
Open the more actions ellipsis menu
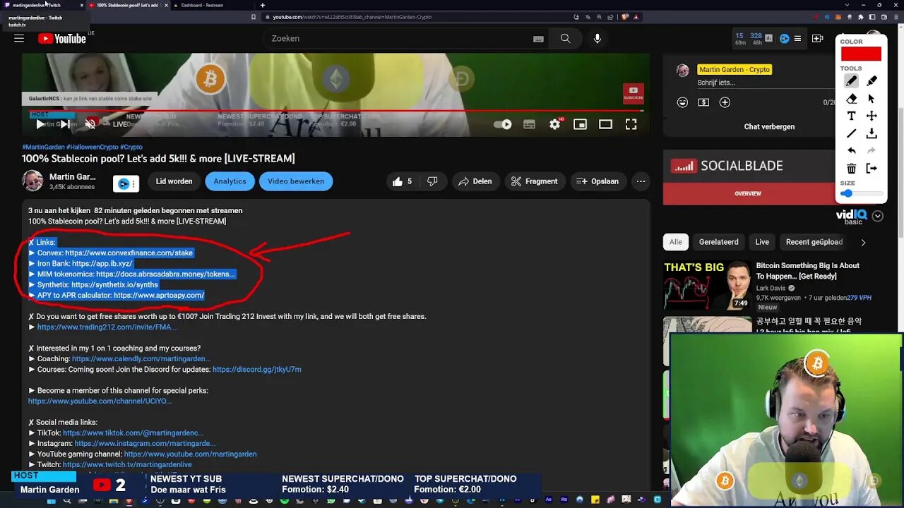tap(641, 181)
